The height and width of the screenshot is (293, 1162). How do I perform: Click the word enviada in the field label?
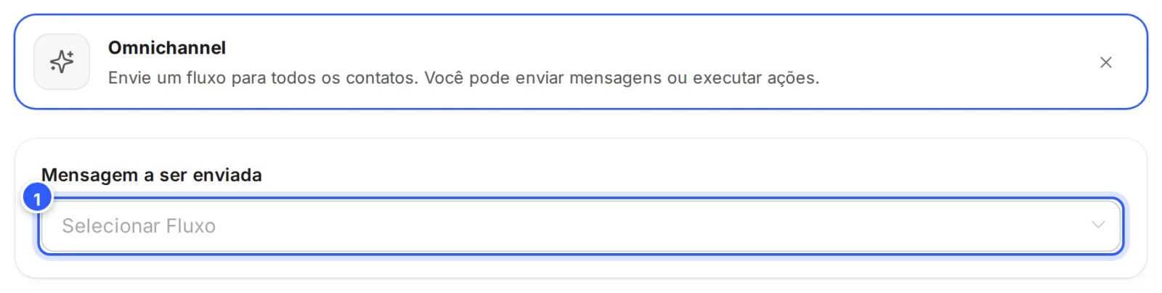point(227,175)
